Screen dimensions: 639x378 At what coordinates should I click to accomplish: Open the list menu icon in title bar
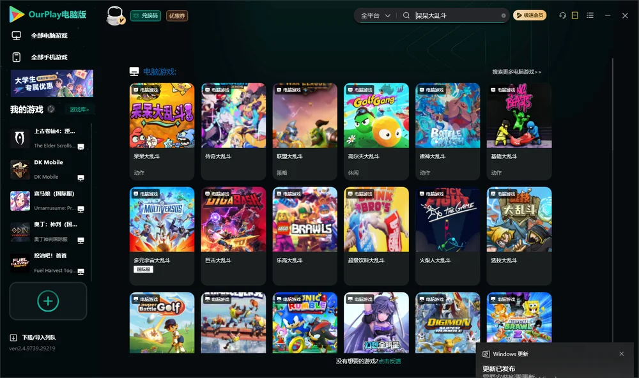point(590,15)
